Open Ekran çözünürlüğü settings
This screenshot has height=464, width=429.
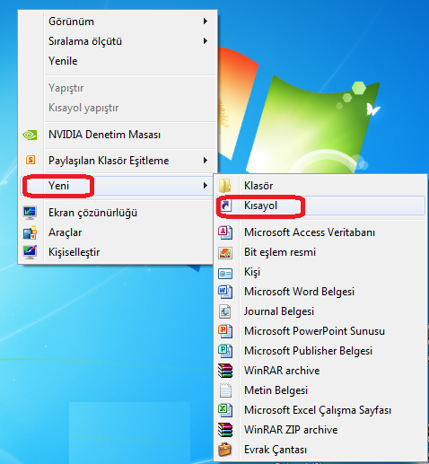[x=118, y=213]
